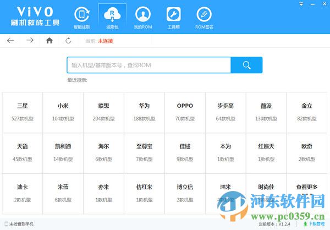Refresh the current page

click(x=68, y=40)
